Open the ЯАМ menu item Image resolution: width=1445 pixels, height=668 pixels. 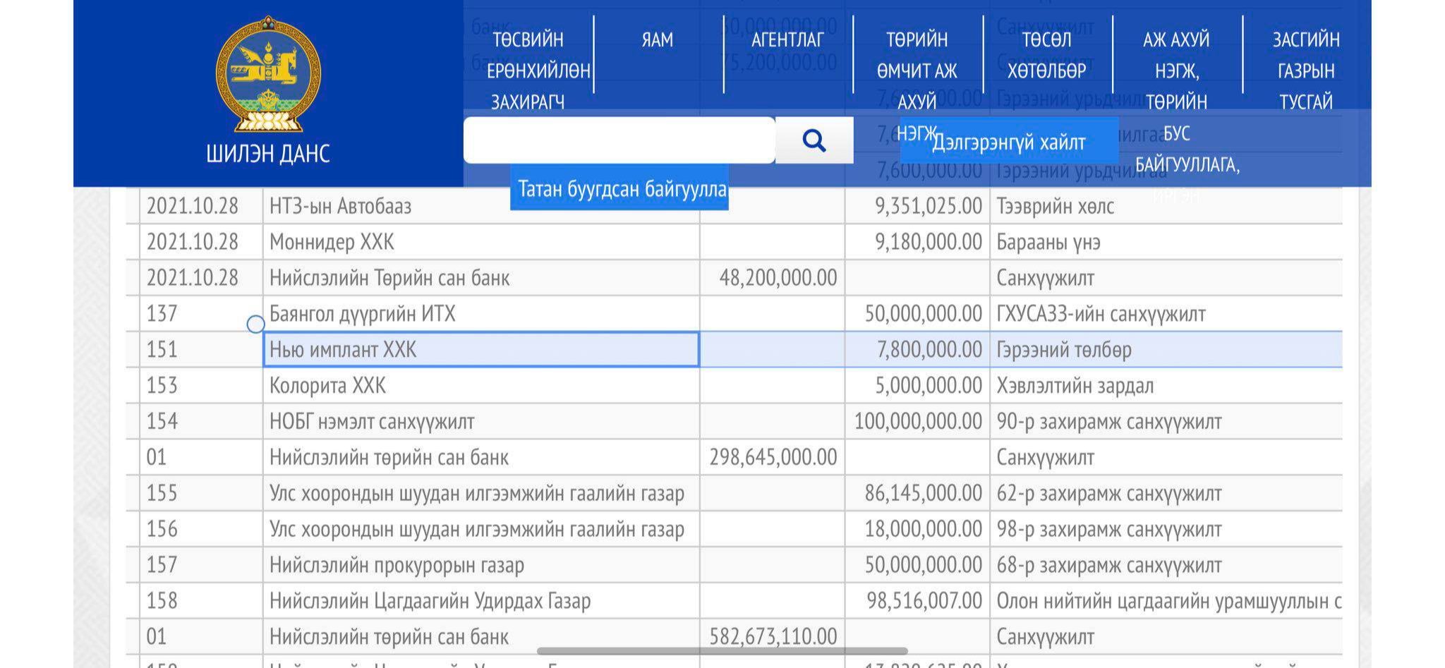pos(658,40)
